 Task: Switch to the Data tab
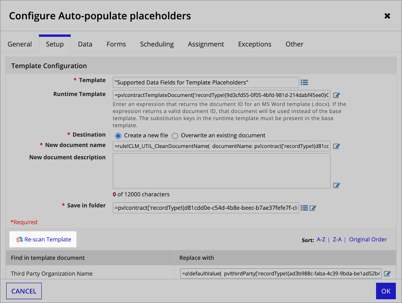(85, 44)
